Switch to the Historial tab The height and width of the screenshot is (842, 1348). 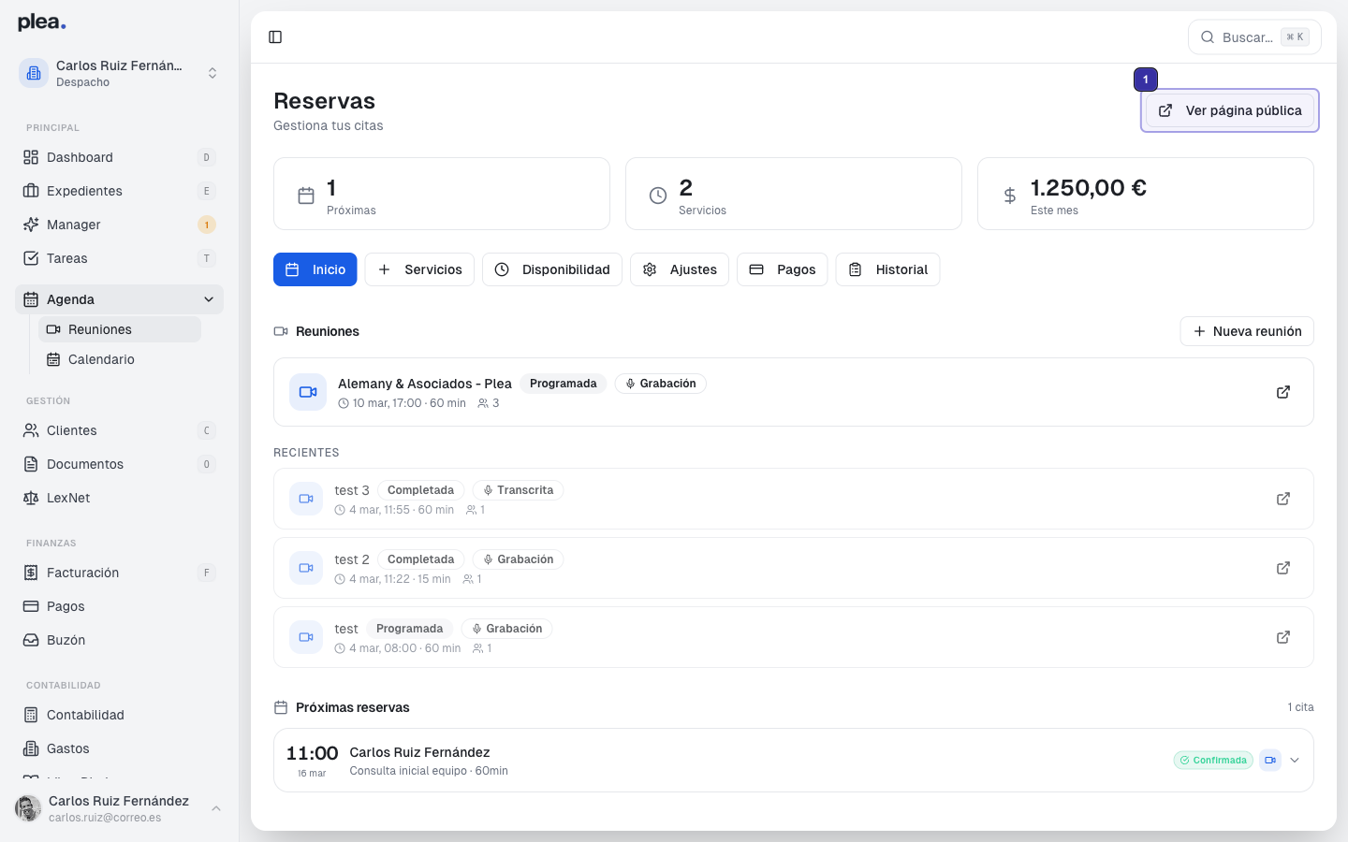coord(887,269)
